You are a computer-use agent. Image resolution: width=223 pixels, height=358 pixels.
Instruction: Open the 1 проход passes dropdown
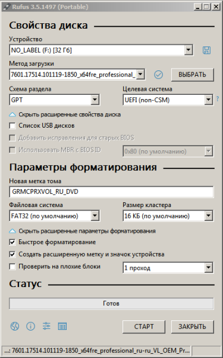[168, 267]
